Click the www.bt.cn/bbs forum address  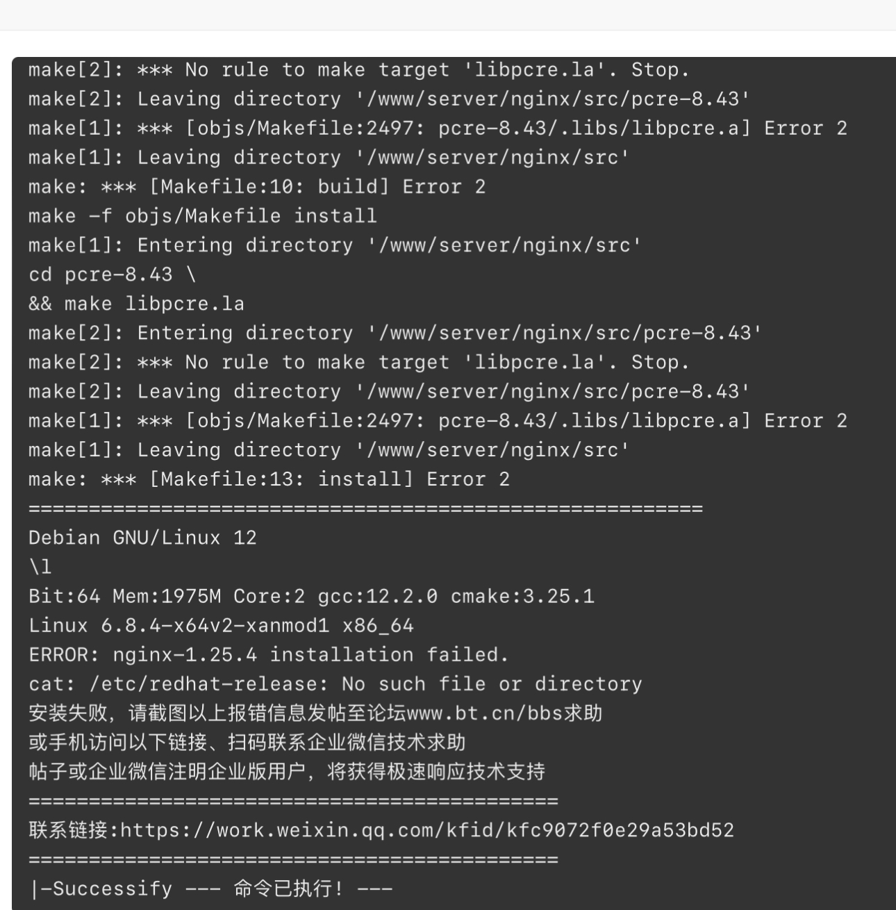(485, 713)
